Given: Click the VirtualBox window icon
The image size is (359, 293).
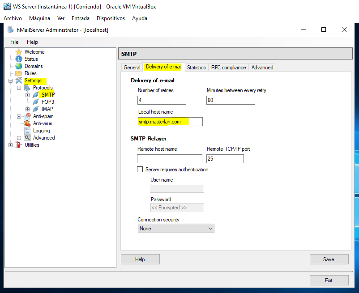Looking at the screenshot, I should click(x=7, y=6).
